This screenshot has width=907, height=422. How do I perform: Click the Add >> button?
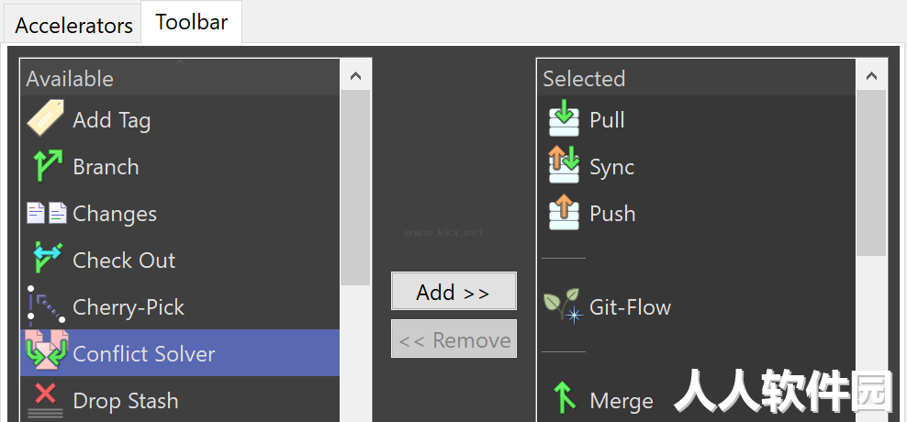tap(453, 292)
